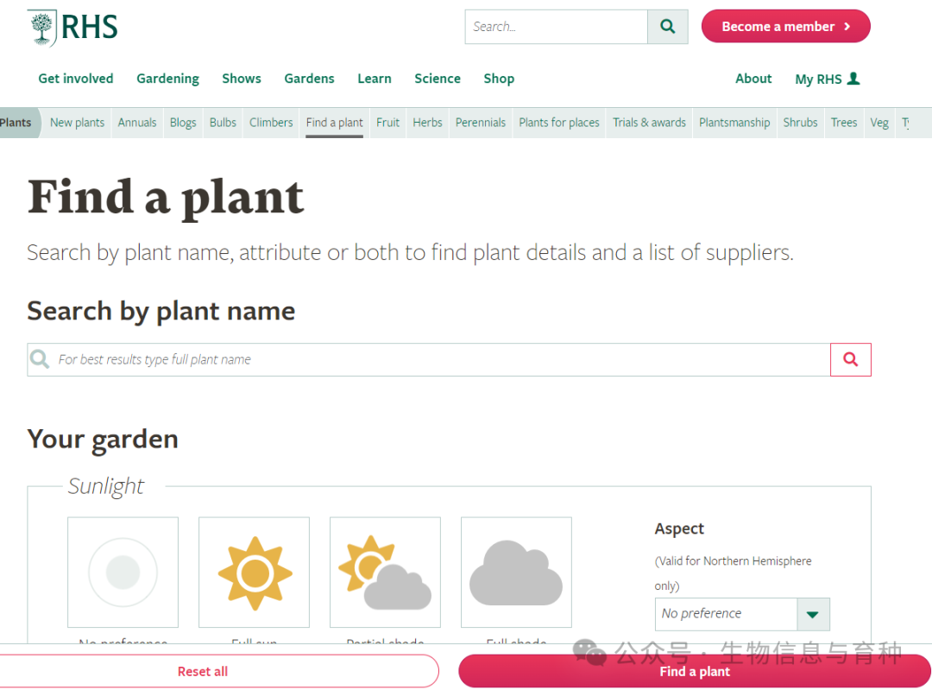The width and height of the screenshot is (932, 690).
Task: Open the Climbers tab
Action: point(271,123)
